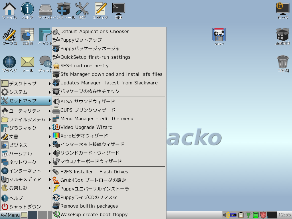This screenshot has height=219, width=292.
Task: Open マウス/キーボードウィザード
Action: pos(109,162)
